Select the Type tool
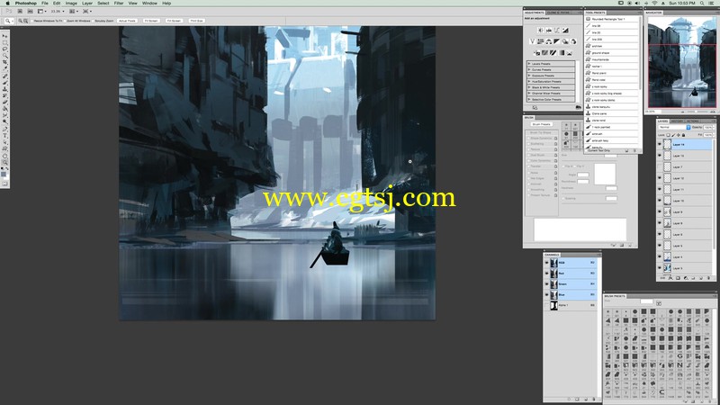 (x=5, y=136)
